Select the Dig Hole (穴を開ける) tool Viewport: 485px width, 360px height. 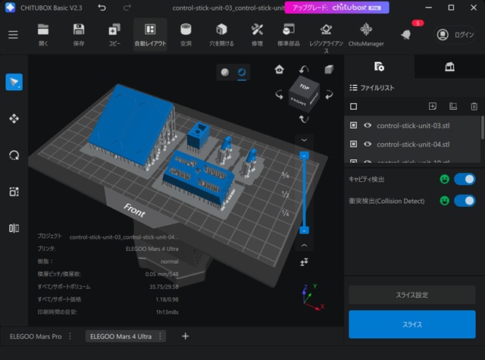pyautogui.click(x=221, y=35)
